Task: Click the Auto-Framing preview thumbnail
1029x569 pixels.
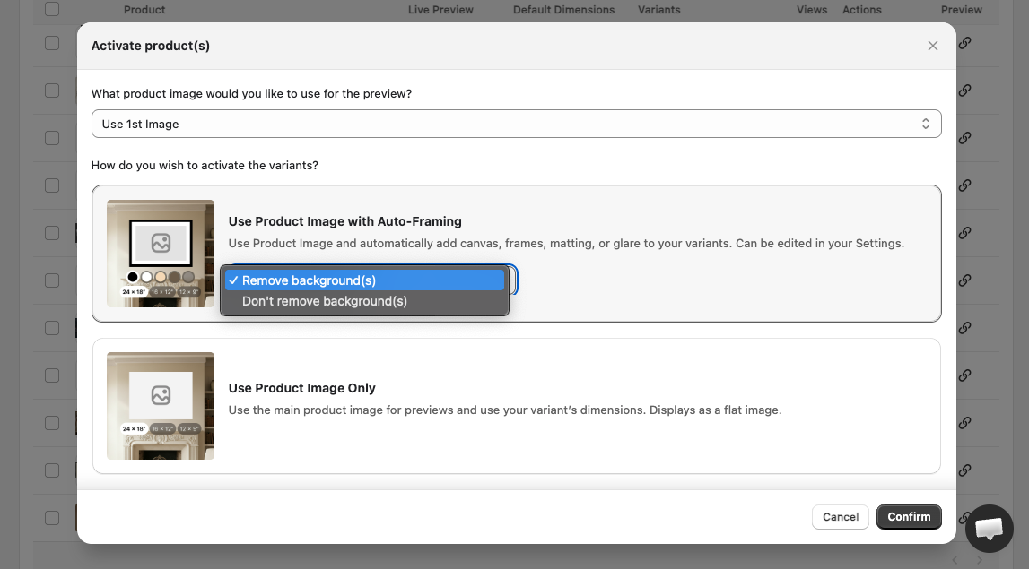Action: (161, 254)
